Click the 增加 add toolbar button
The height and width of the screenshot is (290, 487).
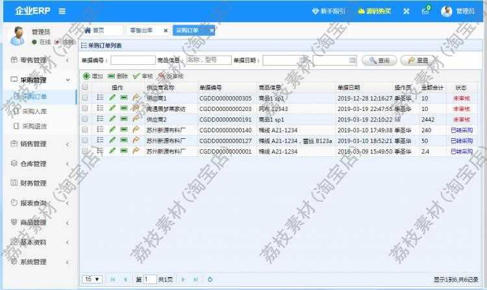tap(93, 76)
